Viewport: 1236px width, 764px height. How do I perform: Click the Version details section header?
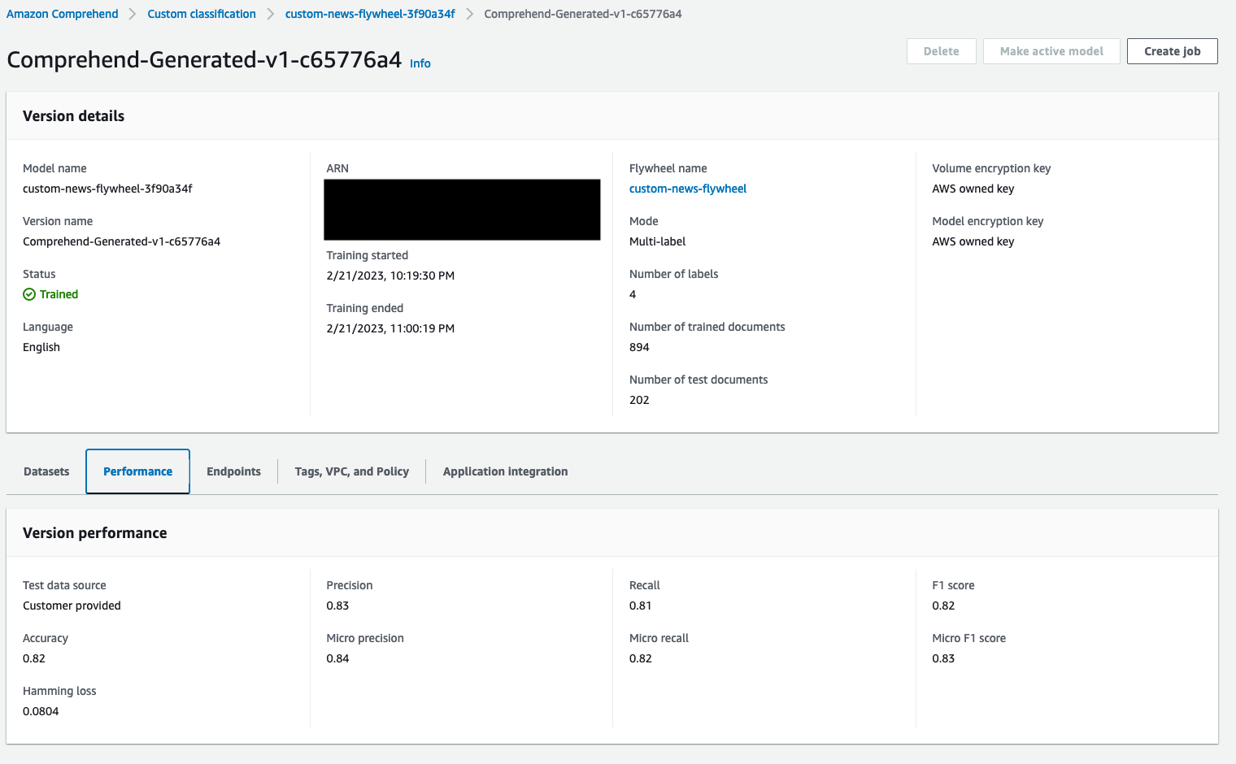73,115
